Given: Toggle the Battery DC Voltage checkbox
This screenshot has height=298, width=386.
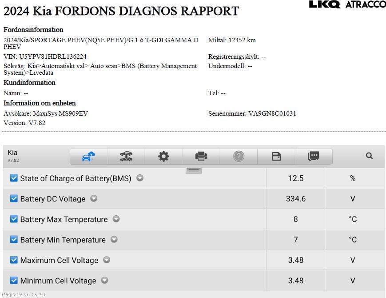Looking at the screenshot, I should pyautogui.click(x=14, y=199).
